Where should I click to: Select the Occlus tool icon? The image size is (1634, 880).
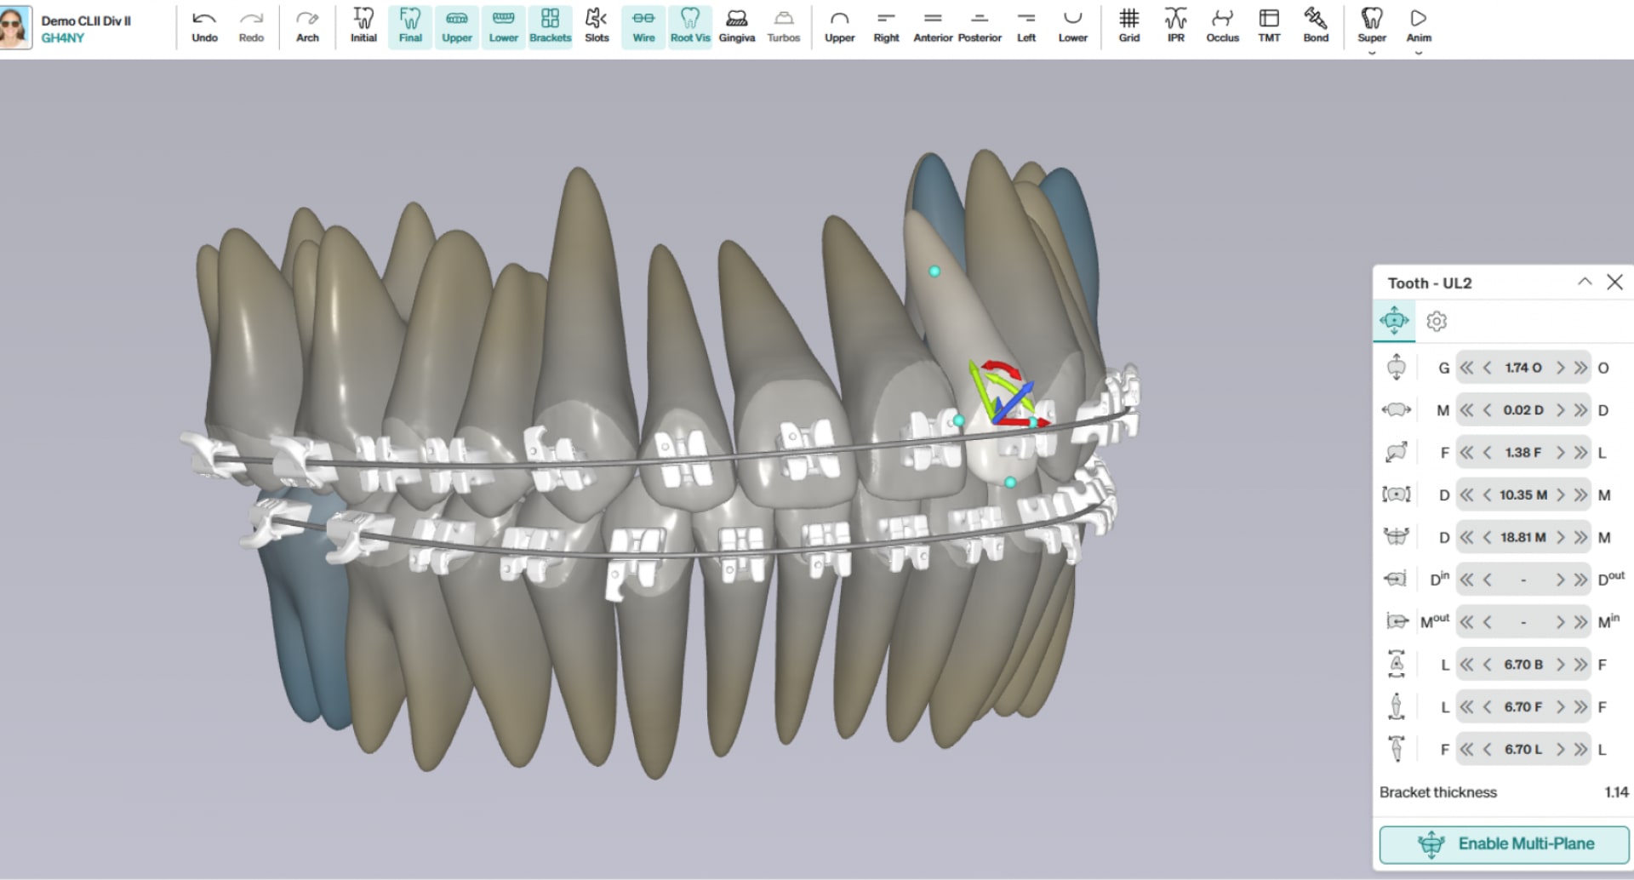pos(1222,26)
